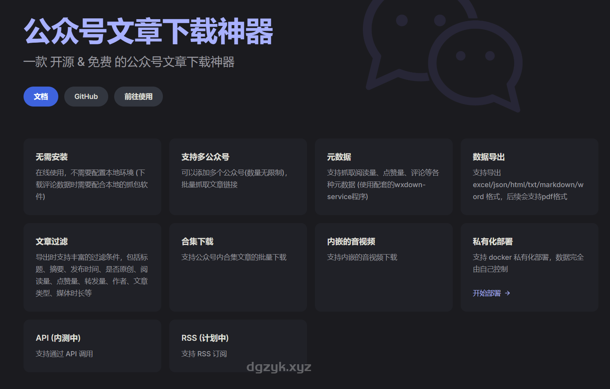The image size is (610, 389).
Task: Click the 开始部署 link text
Action: coord(487,293)
